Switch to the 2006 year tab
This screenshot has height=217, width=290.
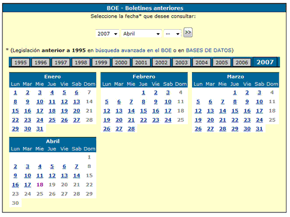pos(242,62)
